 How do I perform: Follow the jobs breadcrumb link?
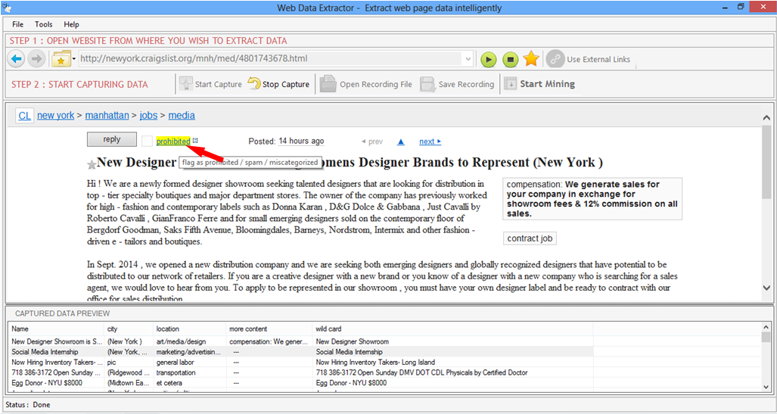148,116
